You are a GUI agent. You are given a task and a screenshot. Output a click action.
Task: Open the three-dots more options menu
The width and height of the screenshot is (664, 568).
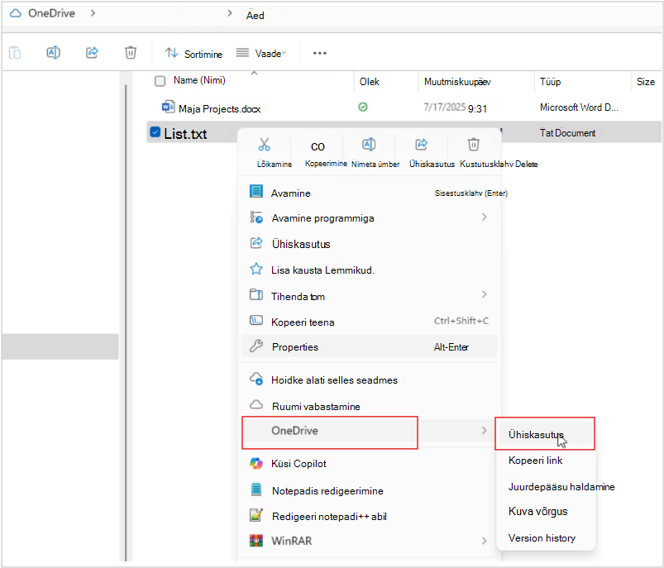(320, 53)
